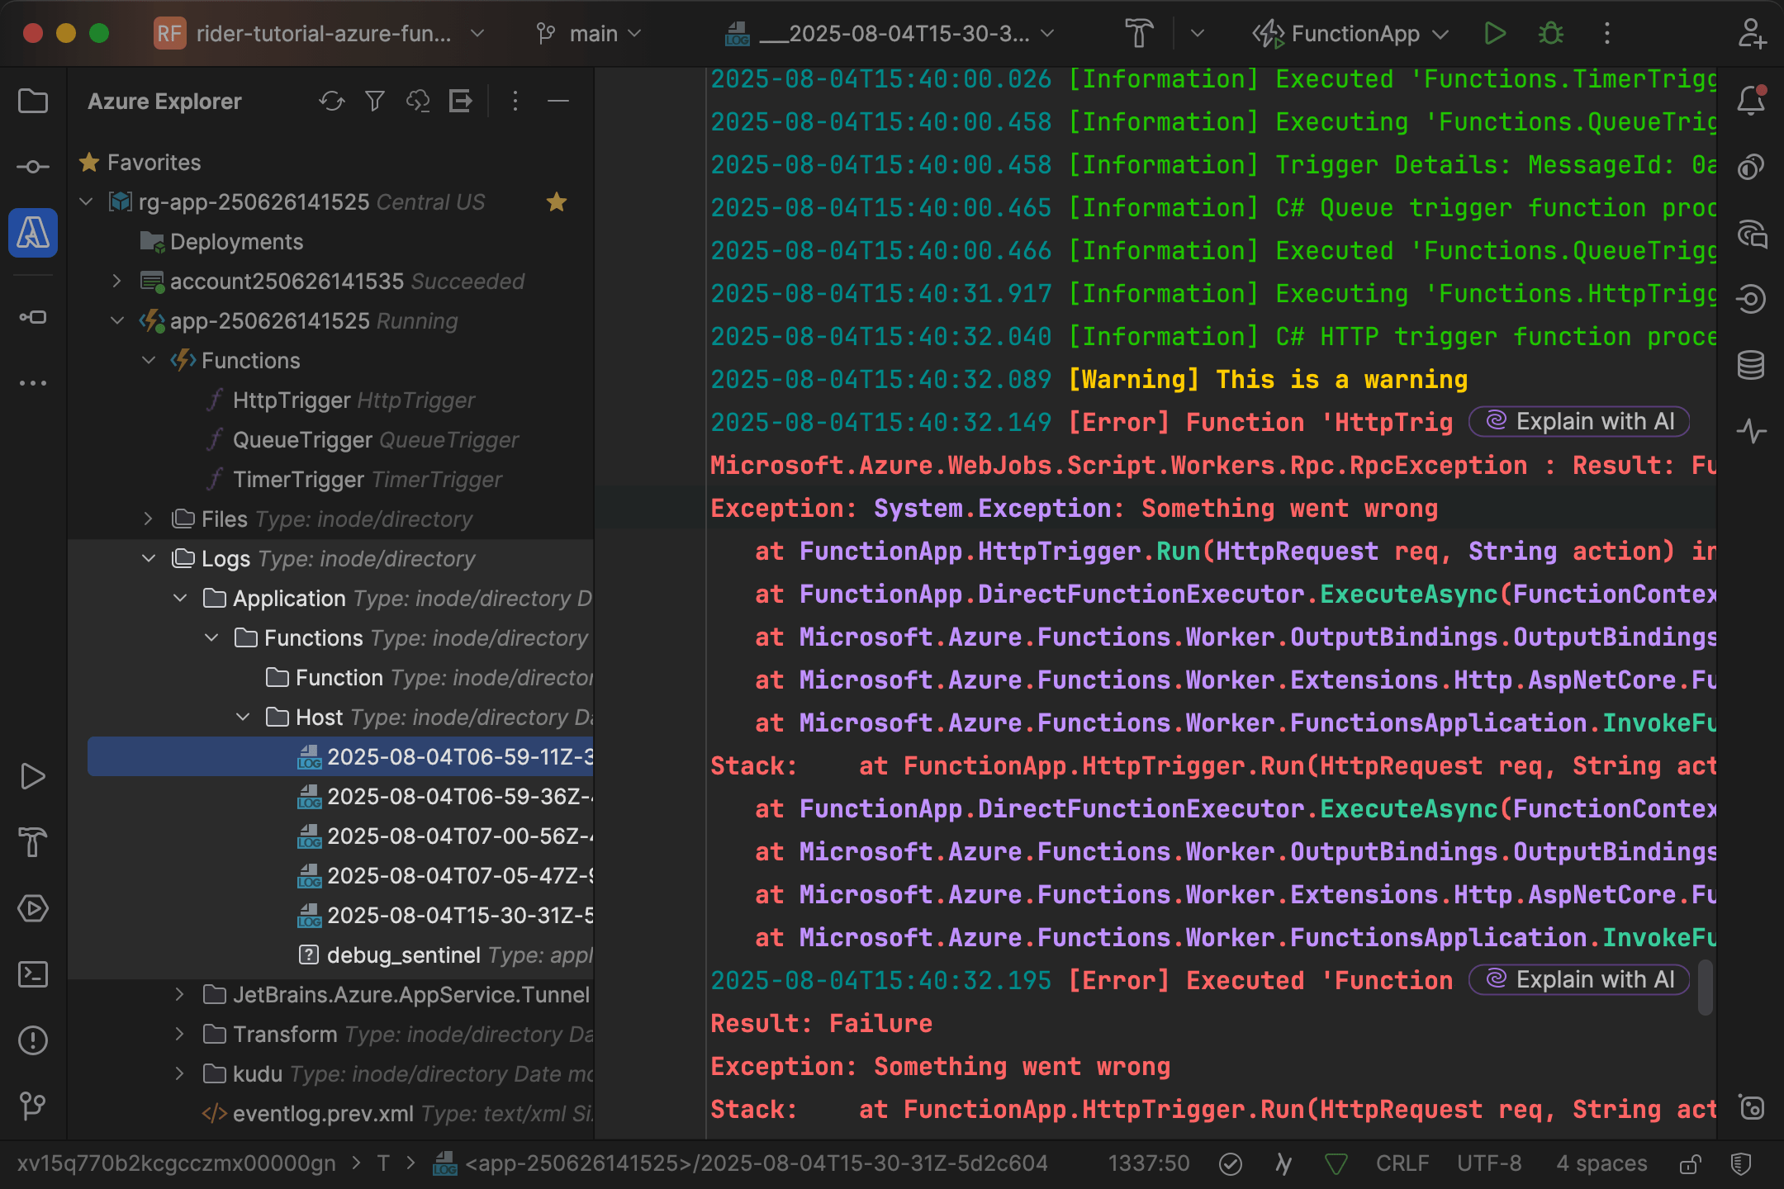The image size is (1784, 1189).
Task: Click the Explain with AI button
Action: 1578,421
